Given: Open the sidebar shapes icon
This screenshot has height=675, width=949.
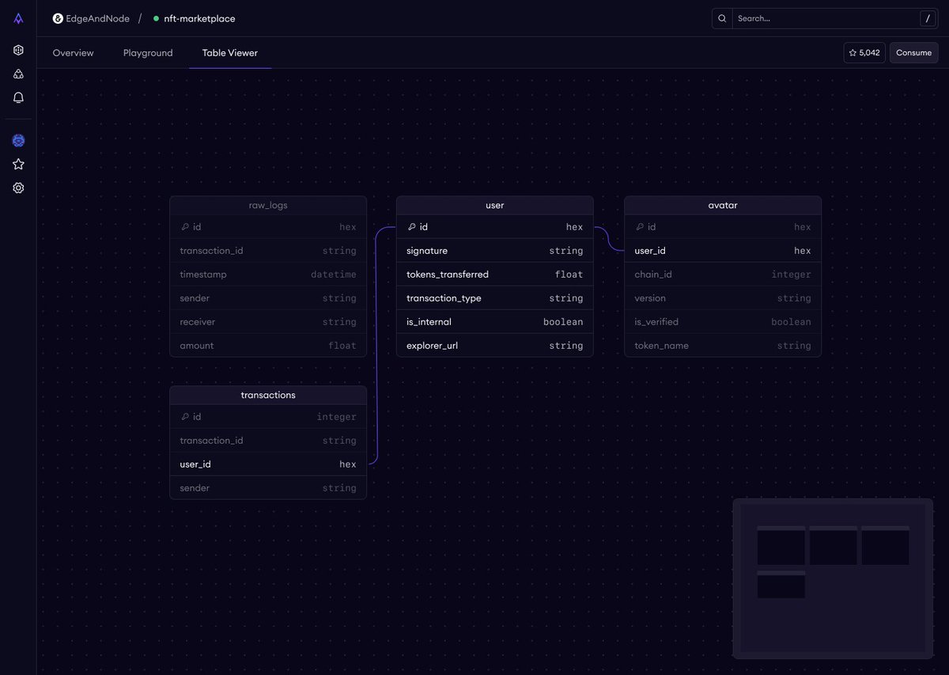Looking at the screenshot, I should [x=18, y=74].
